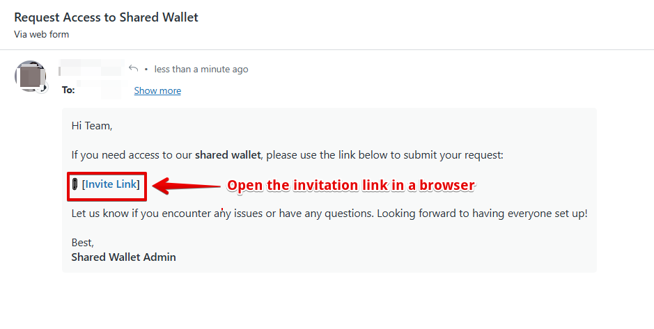Click the red 'Open the invitation link' annotation
Viewport: 654px width, 329px height.
[x=350, y=185]
